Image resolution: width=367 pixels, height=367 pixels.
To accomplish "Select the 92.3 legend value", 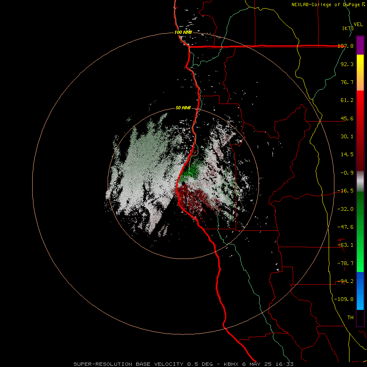I will (x=347, y=64).
